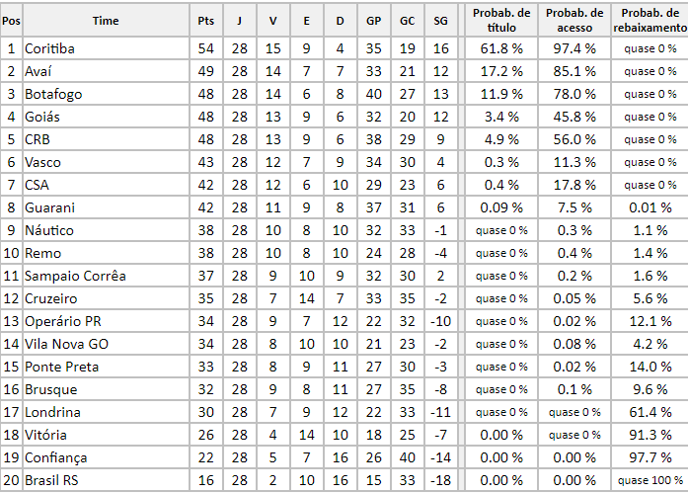This screenshot has height=493, width=688.
Task: Click the Time column header
Action: [x=106, y=20]
